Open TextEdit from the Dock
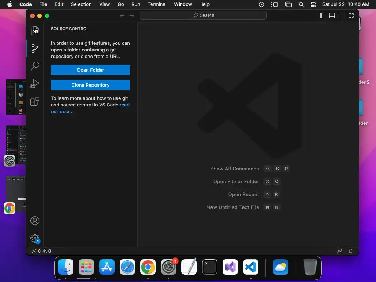The width and height of the screenshot is (376, 282). coord(189,267)
